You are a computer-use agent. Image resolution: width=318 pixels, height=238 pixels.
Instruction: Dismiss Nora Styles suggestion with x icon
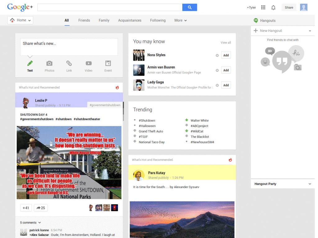click(x=217, y=55)
